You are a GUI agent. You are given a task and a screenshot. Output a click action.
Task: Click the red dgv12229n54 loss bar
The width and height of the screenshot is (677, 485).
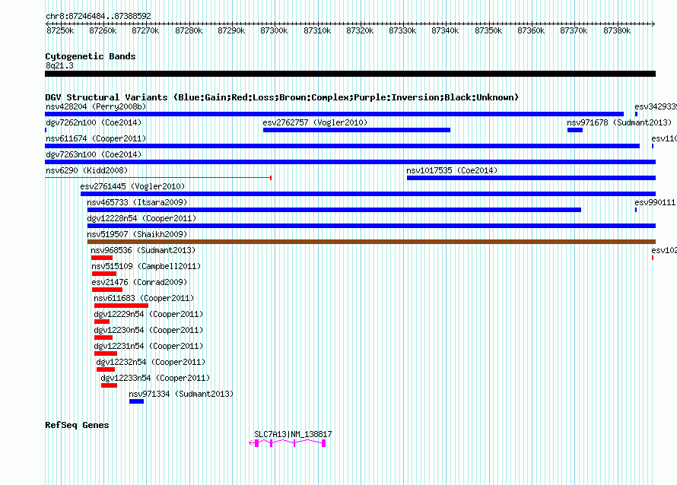click(102, 322)
